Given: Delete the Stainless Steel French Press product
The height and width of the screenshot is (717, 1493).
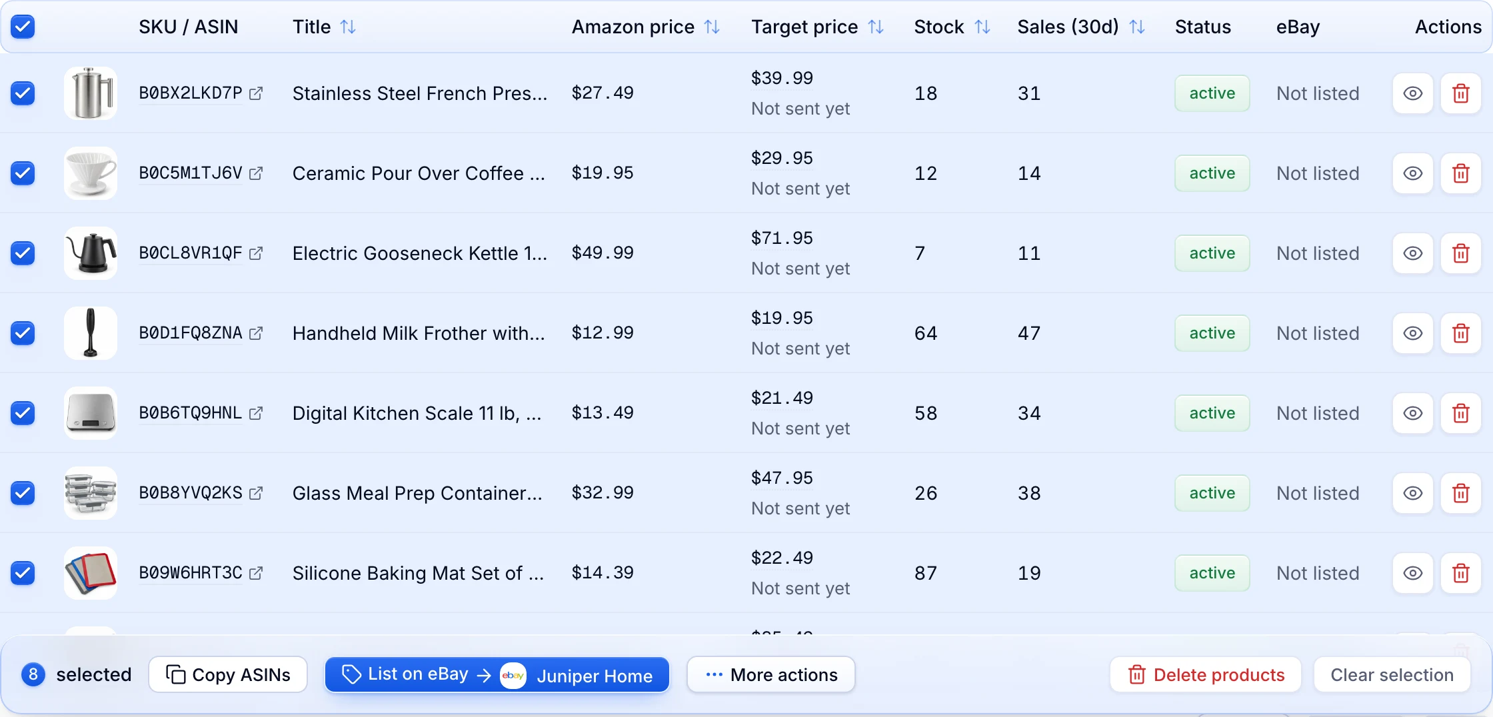Looking at the screenshot, I should 1460,93.
